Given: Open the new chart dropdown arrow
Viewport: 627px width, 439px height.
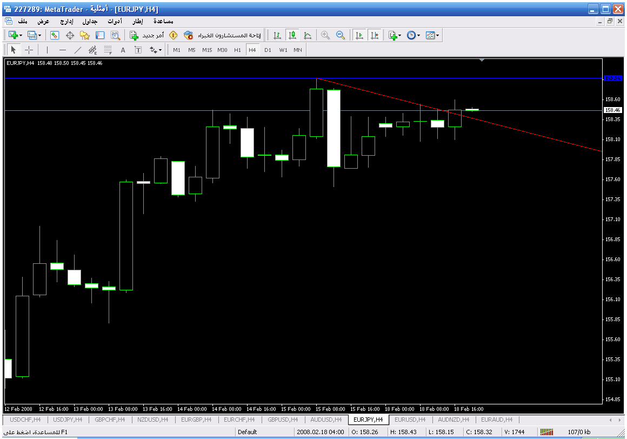Looking at the screenshot, I should click(x=21, y=36).
